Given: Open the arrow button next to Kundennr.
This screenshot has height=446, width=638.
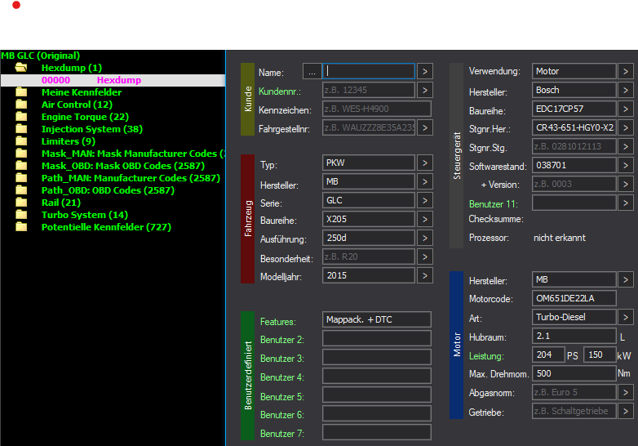Looking at the screenshot, I should coord(425,90).
